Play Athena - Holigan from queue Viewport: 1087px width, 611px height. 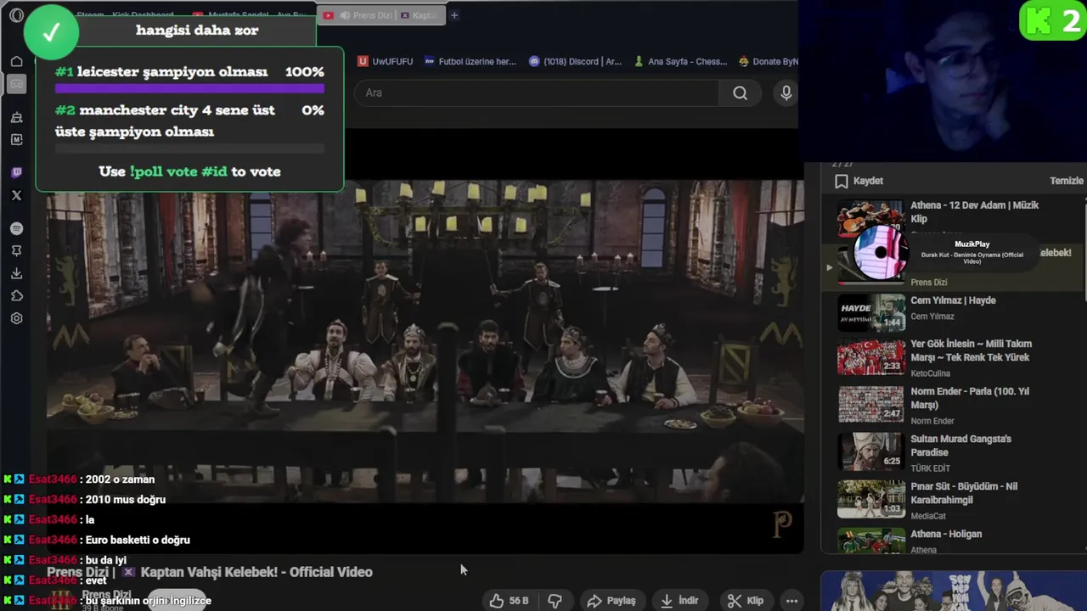pyautogui.click(x=946, y=534)
